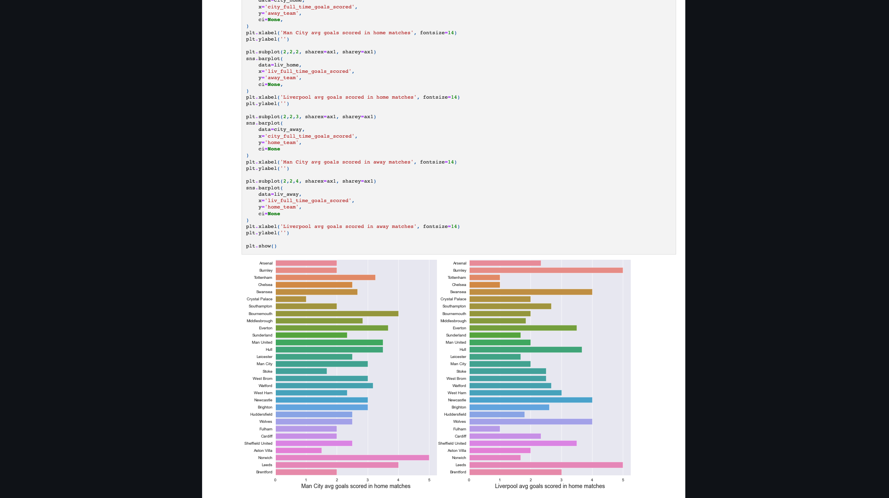Select the subplot(2,2,4) line of code
889x498 pixels.
(310, 181)
